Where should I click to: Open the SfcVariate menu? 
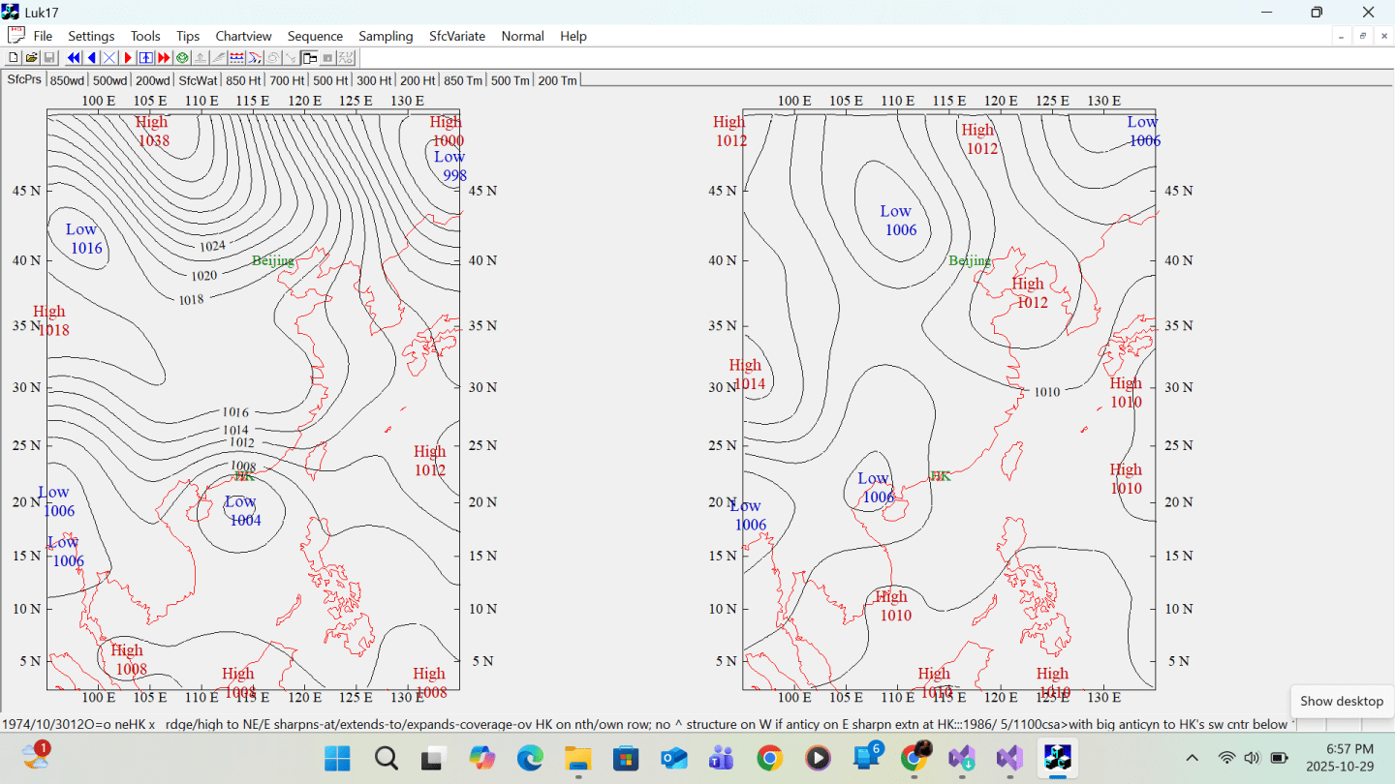457,36
